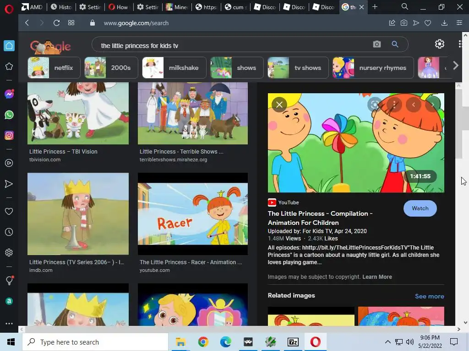Select the netflix filter chip
The image size is (469, 351).
(54, 68)
